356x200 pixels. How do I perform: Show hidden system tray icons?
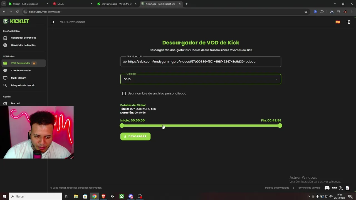308,196
